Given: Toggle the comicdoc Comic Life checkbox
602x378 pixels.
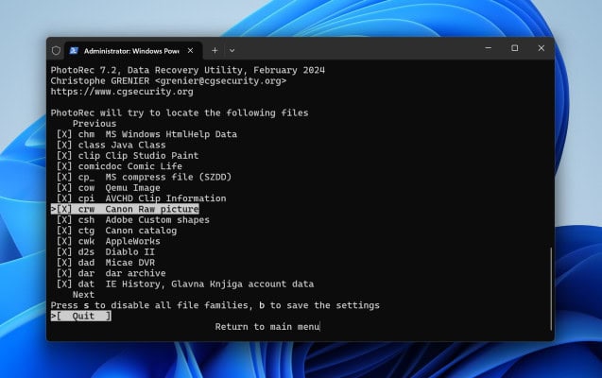Looking at the screenshot, I should (x=64, y=166).
